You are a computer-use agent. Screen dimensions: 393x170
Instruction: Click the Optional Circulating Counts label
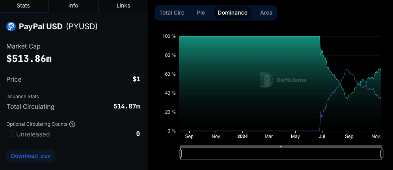(37, 124)
